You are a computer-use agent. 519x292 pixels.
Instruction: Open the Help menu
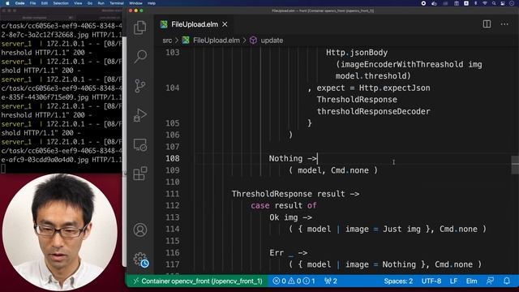pos(152,3)
